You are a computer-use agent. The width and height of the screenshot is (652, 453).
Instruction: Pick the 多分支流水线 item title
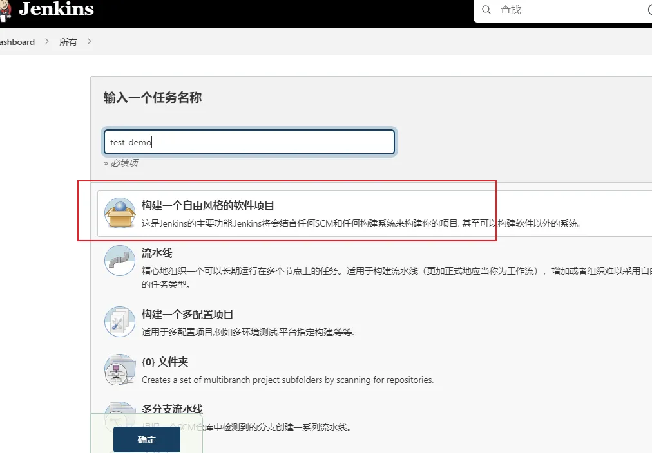(172, 409)
